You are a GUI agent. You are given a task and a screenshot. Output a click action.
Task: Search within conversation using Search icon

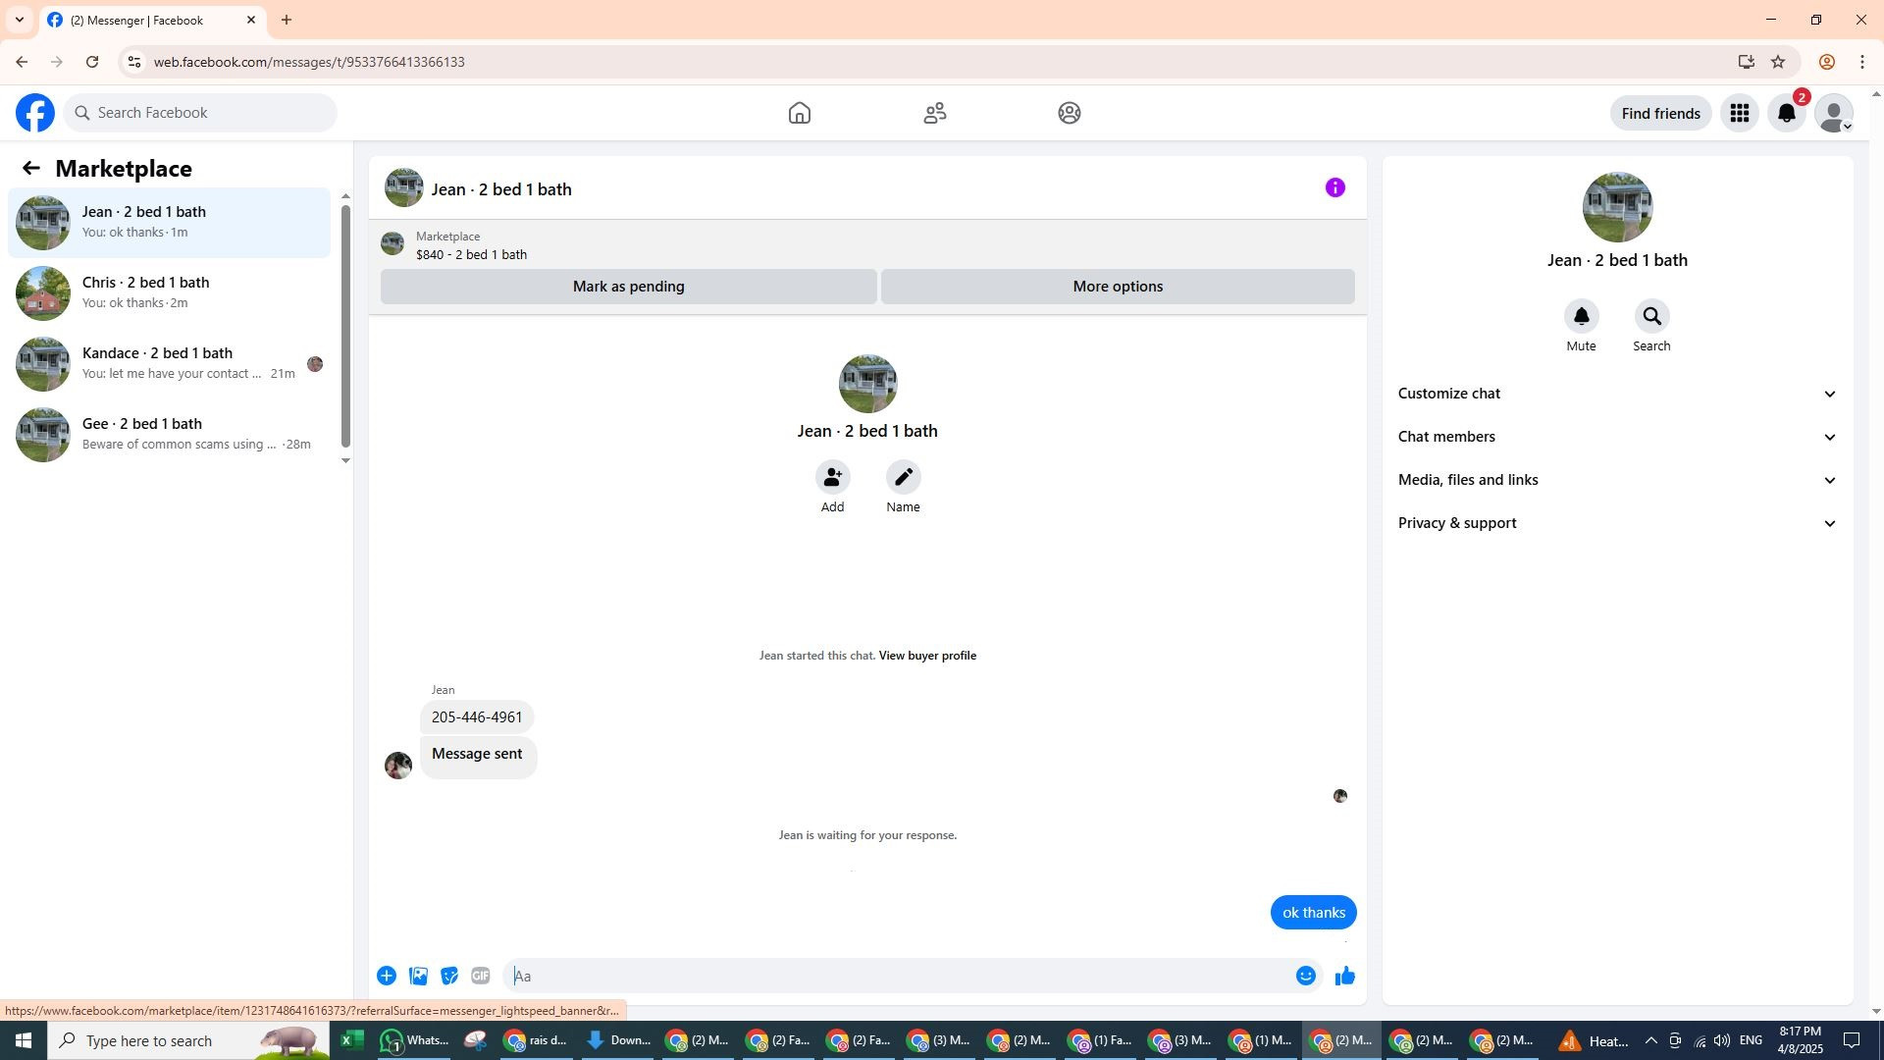pyautogui.click(x=1651, y=317)
